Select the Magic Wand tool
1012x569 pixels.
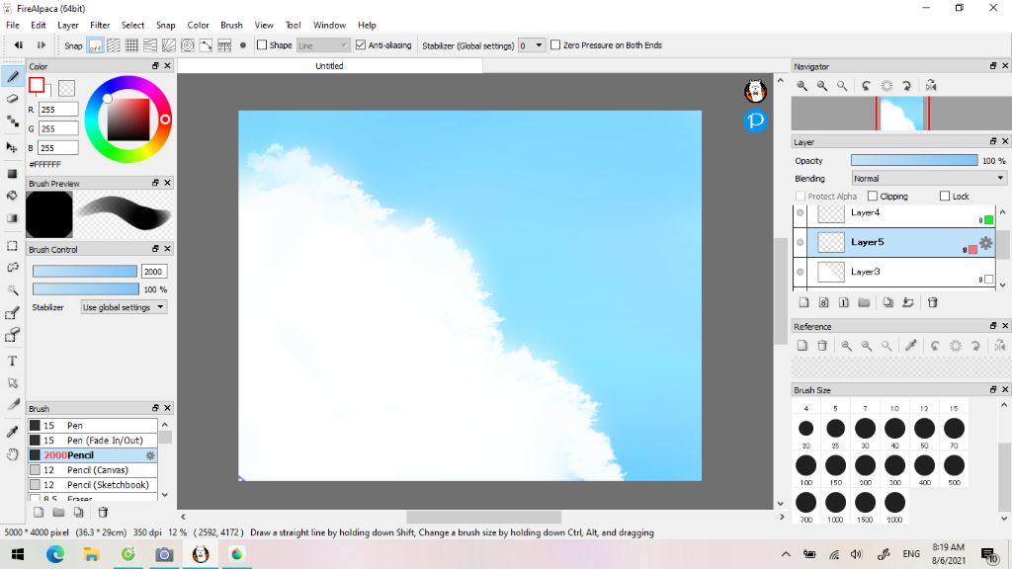pos(12,290)
